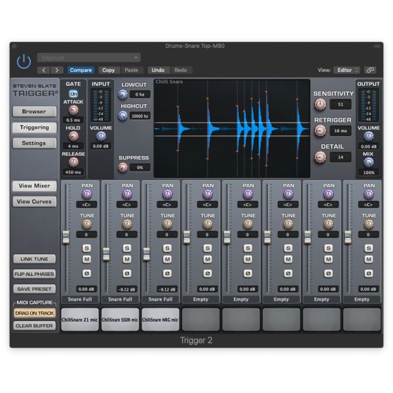Solo the ChiliSnare SSDR mic channel
This screenshot has height=393, width=393.
127,248
